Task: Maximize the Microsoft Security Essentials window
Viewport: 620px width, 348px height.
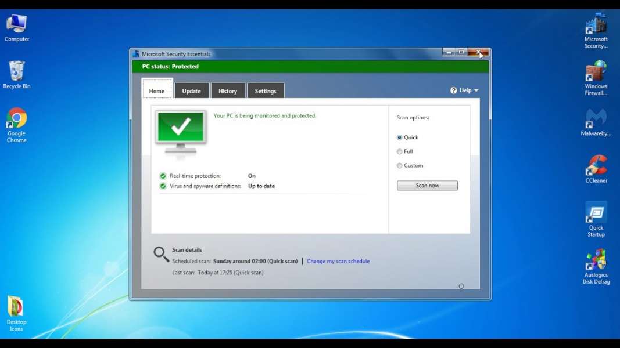Action: click(x=461, y=52)
